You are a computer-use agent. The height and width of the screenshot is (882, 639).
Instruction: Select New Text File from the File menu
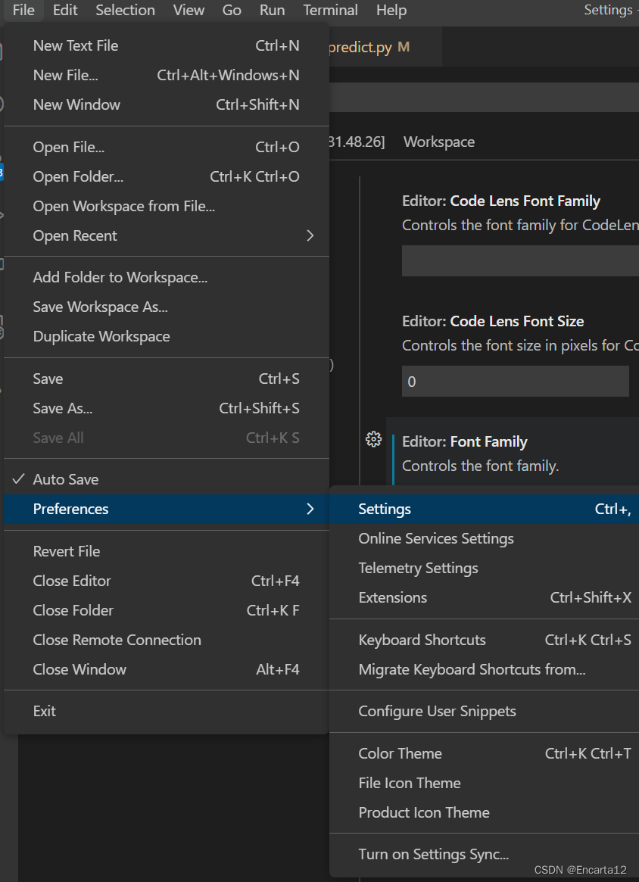(75, 45)
